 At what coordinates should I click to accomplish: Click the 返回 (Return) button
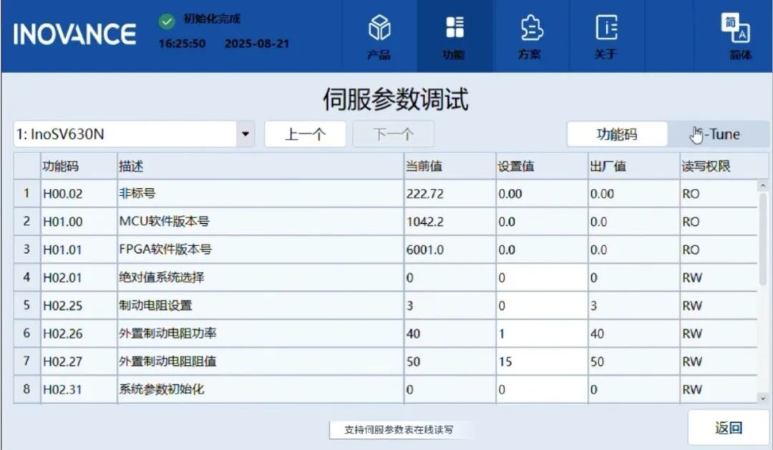pos(729,427)
